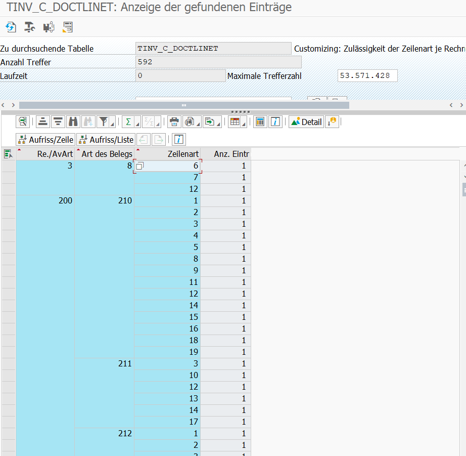Click the puzzle piece icon in top toolbar
The image size is (466, 456).
click(49, 27)
